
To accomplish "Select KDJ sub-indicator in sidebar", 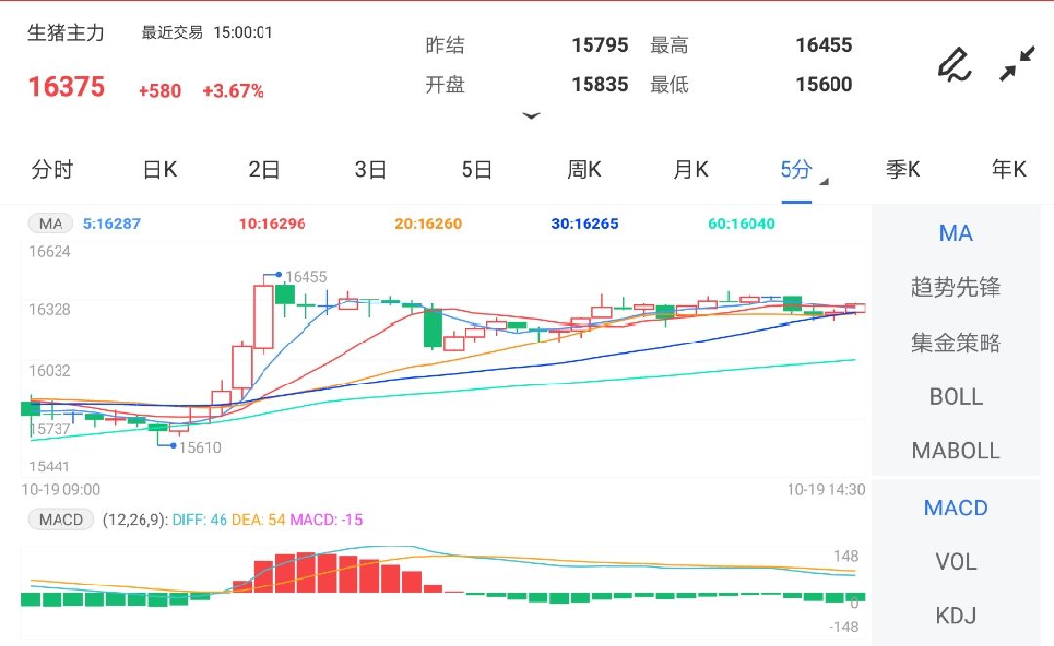I will click(955, 615).
